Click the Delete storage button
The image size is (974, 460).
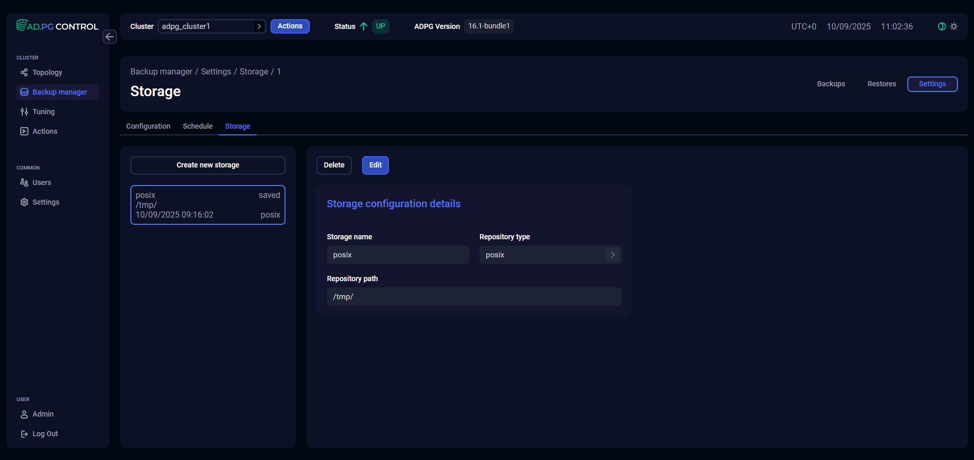pos(334,165)
